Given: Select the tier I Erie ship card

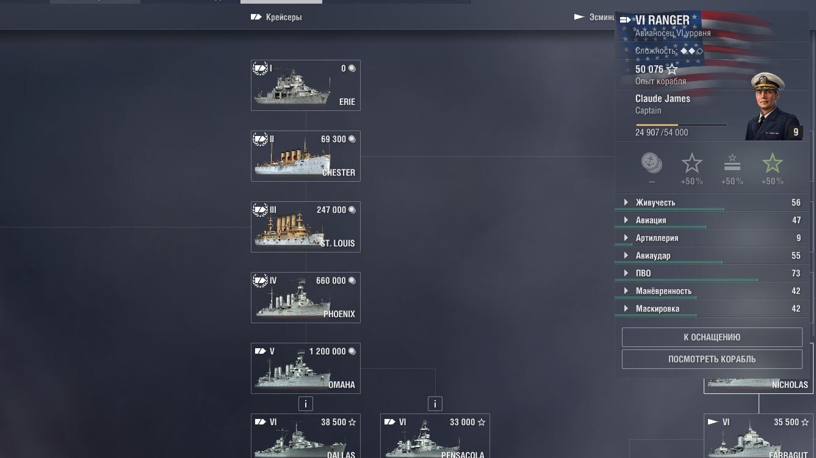Looking at the screenshot, I should click(x=306, y=85).
